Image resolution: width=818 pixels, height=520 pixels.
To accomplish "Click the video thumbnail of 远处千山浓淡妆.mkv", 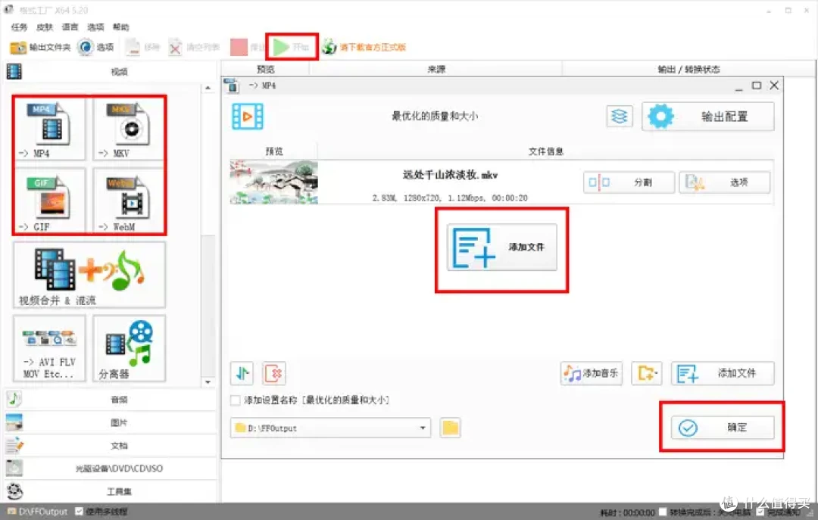I will 274,182.
